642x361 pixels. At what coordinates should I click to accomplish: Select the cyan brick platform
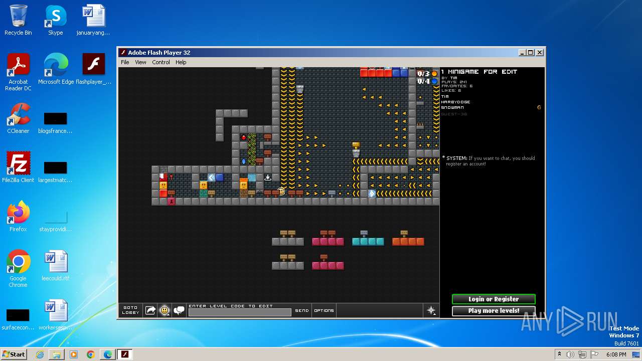tap(368, 242)
